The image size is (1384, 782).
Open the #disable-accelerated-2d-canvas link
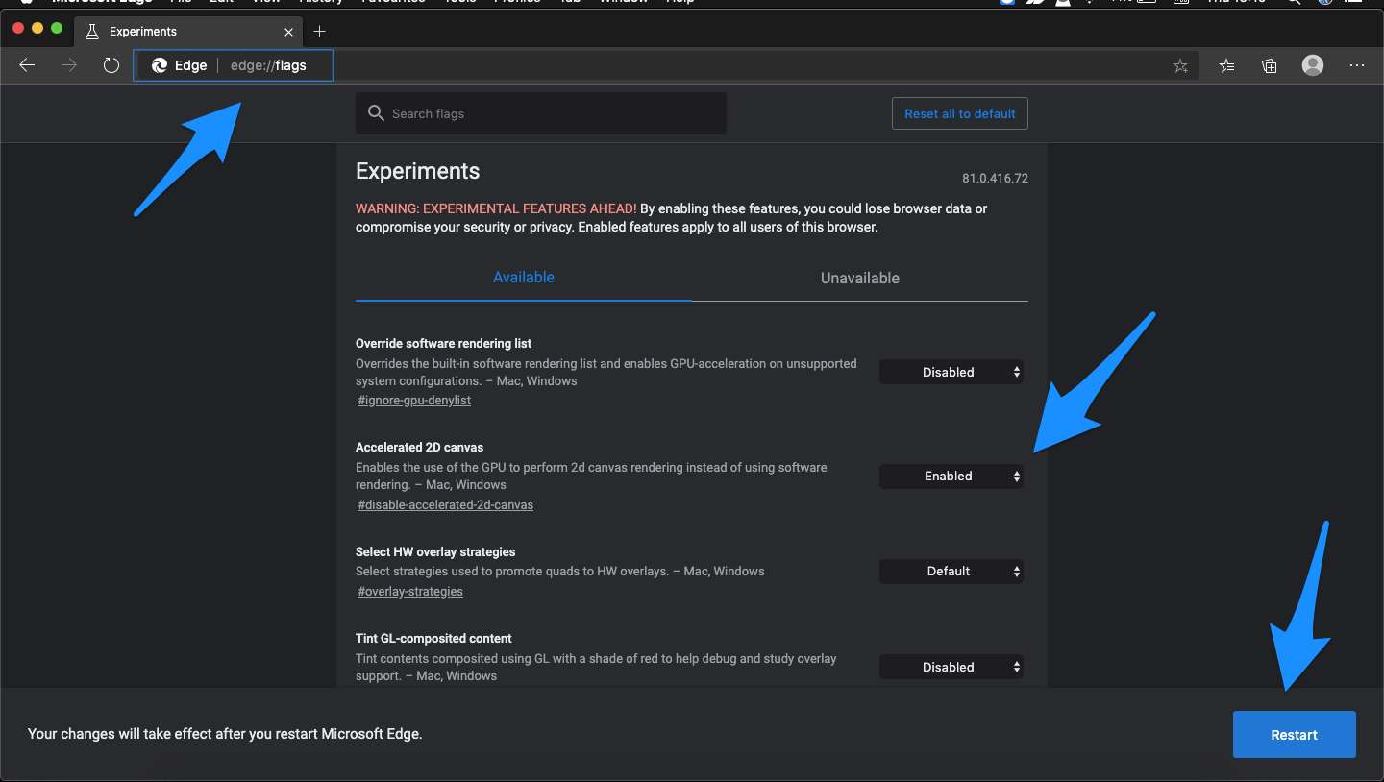tap(445, 504)
